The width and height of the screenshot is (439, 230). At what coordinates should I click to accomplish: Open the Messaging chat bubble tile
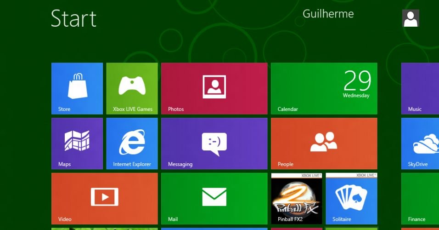click(214, 143)
